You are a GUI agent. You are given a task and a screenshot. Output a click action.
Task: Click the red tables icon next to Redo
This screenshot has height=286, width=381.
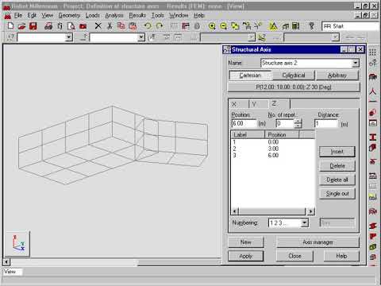(x=186, y=26)
